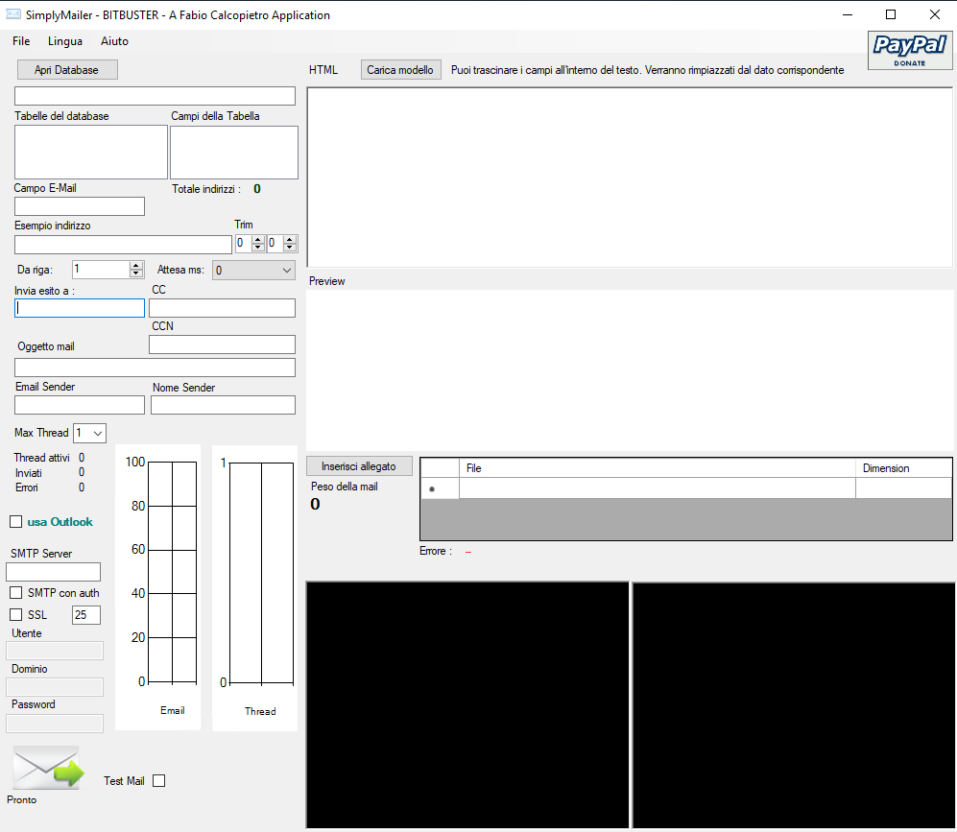Focus the Nome Sender field
The image size is (957, 832).
click(x=223, y=405)
